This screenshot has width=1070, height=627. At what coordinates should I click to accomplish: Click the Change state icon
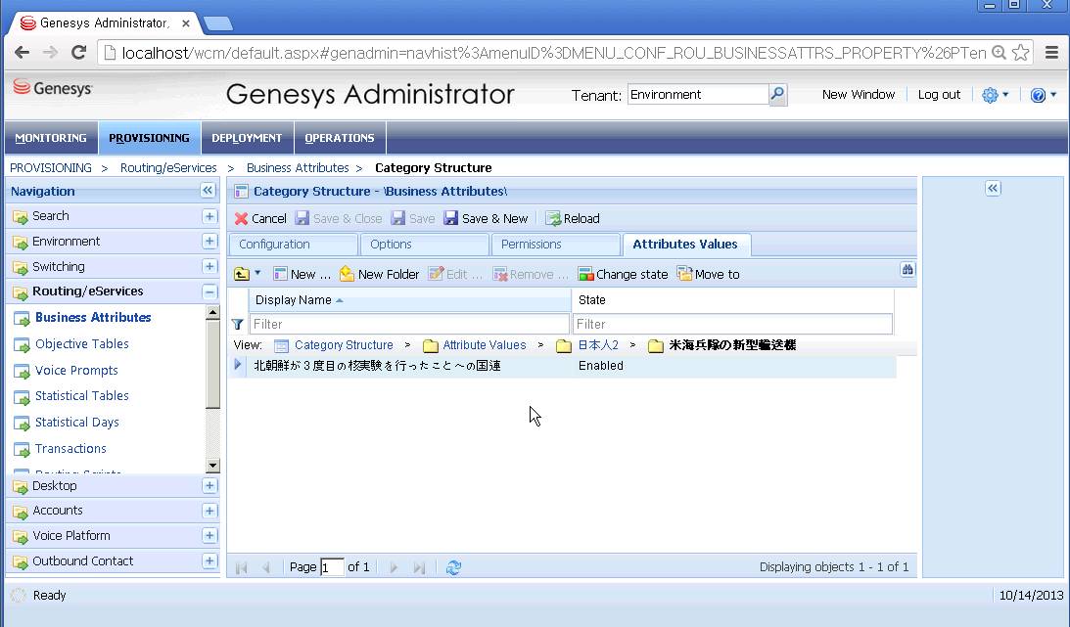point(585,275)
